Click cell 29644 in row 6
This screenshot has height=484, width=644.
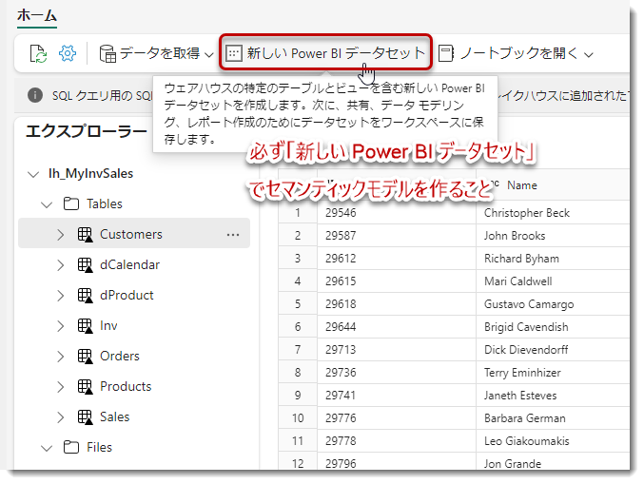coord(397,327)
